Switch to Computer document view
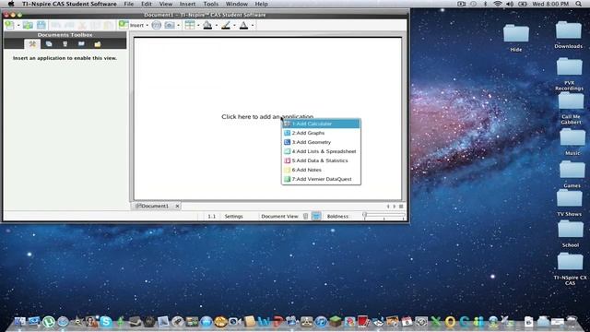 pos(316,216)
